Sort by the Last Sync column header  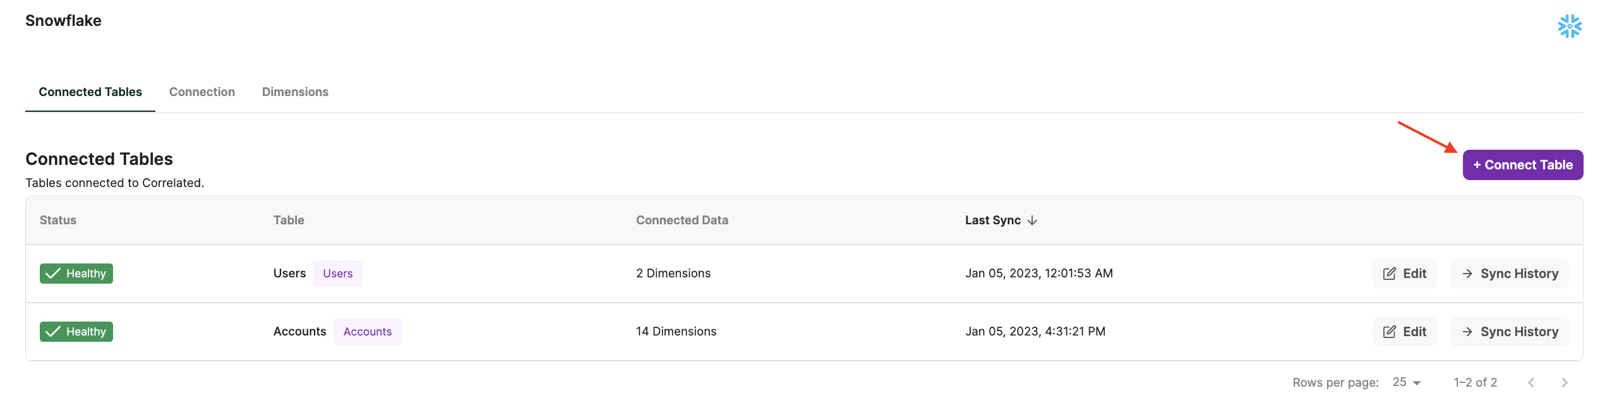coord(992,221)
